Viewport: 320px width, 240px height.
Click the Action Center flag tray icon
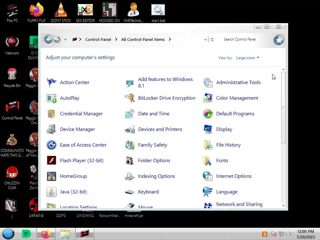coord(274,234)
